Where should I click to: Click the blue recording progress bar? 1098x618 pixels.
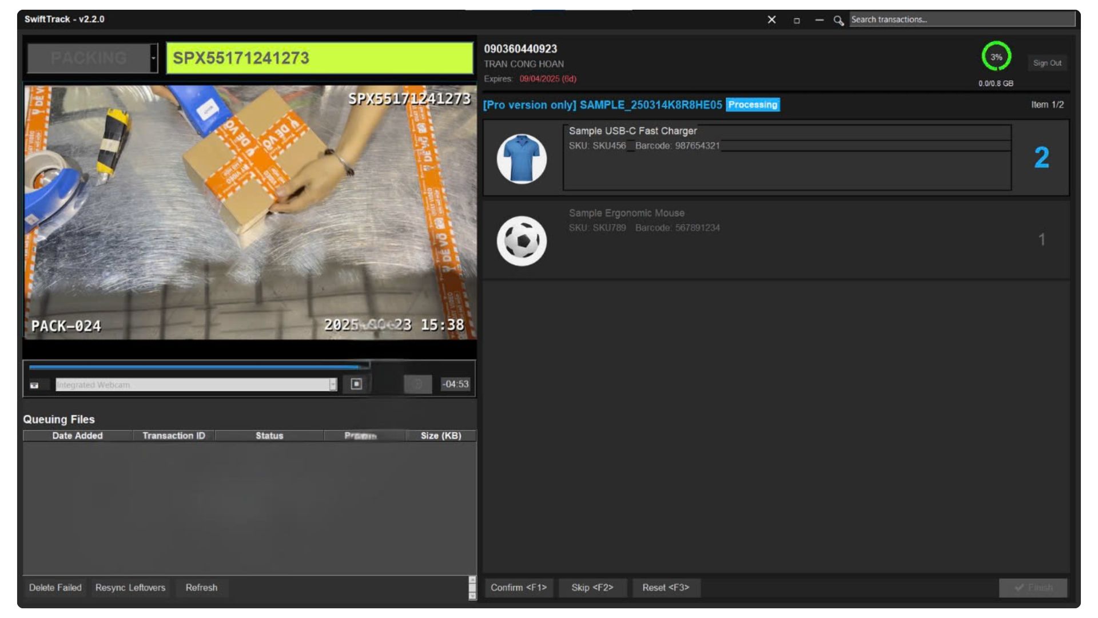point(194,366)
